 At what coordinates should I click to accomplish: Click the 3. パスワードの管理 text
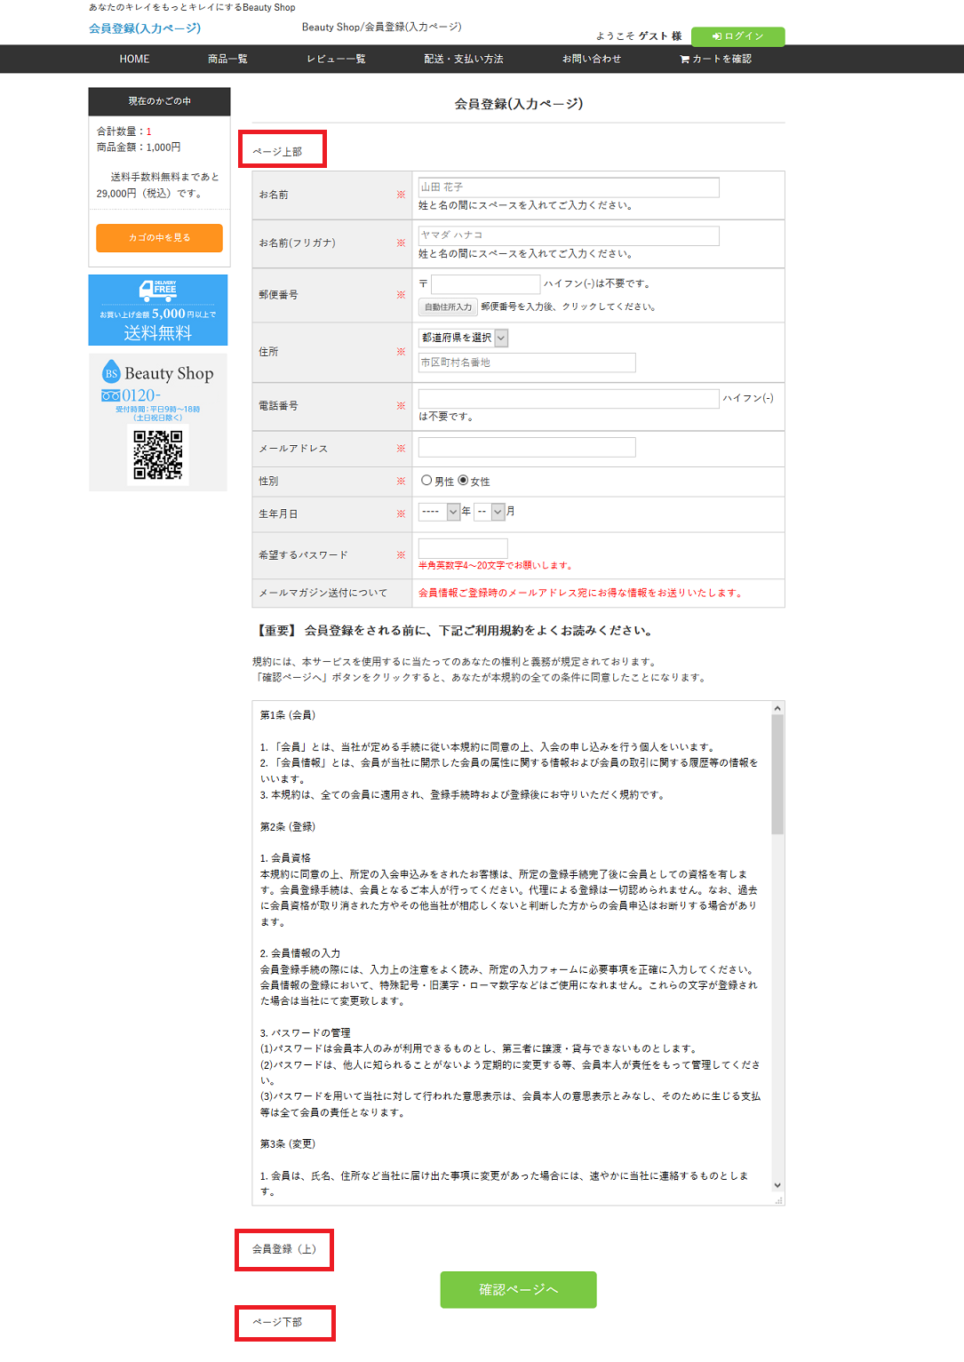[306, 1032]
